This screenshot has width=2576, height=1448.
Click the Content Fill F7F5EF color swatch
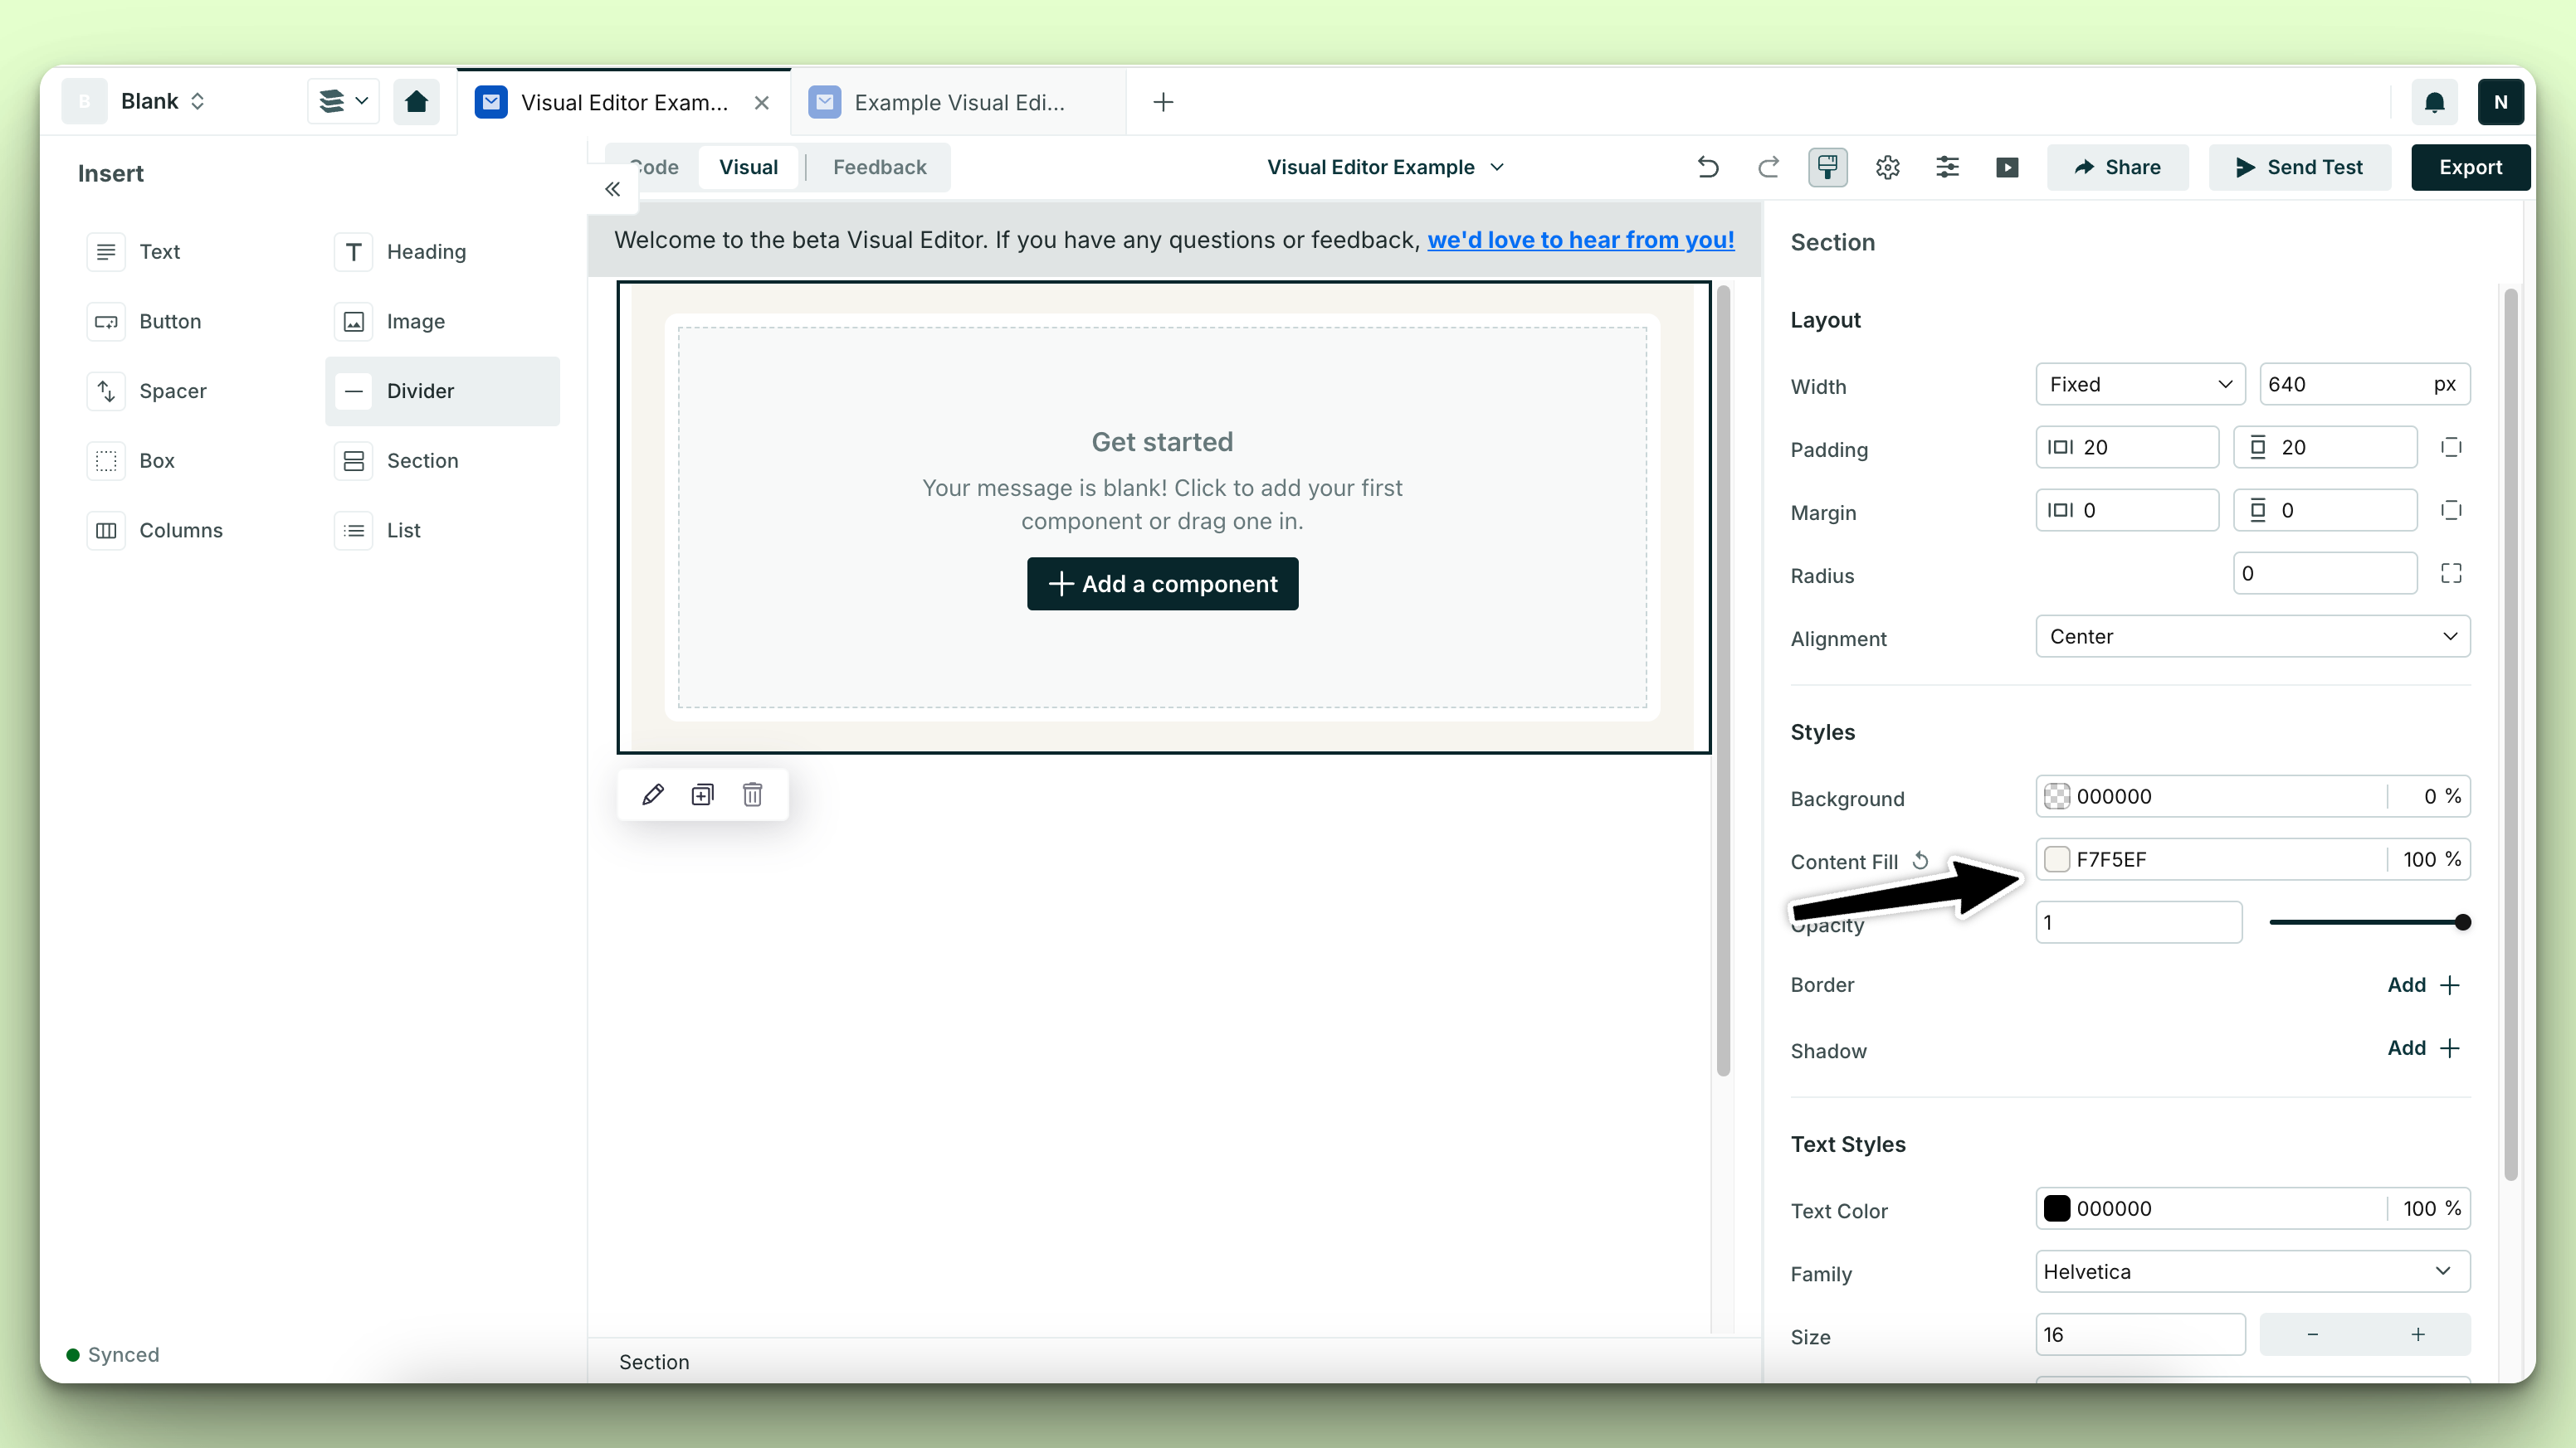[x=2056, y=859]
